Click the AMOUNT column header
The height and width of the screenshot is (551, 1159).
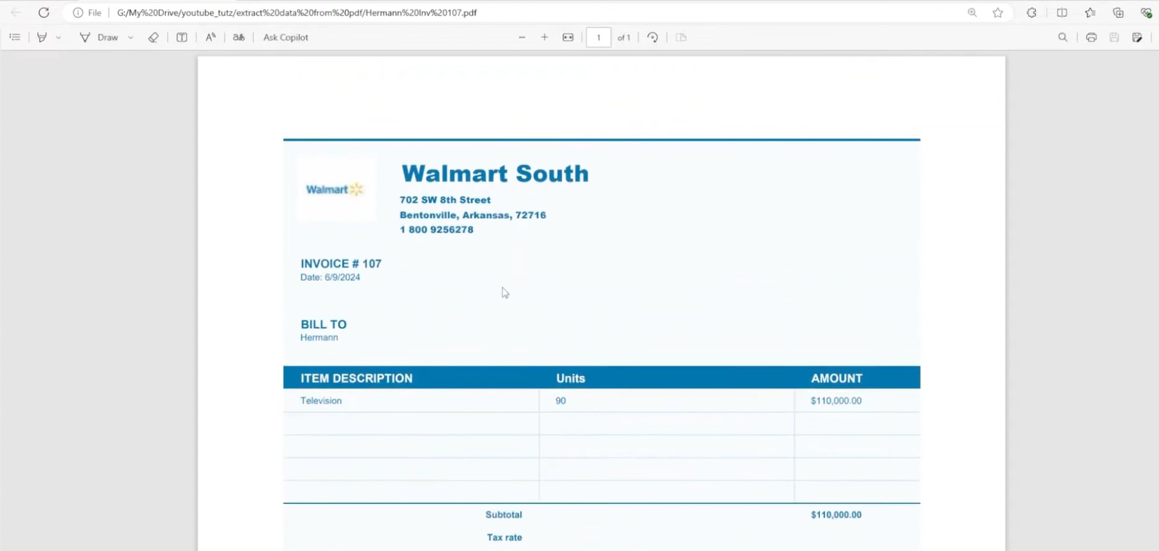point(837,378)
